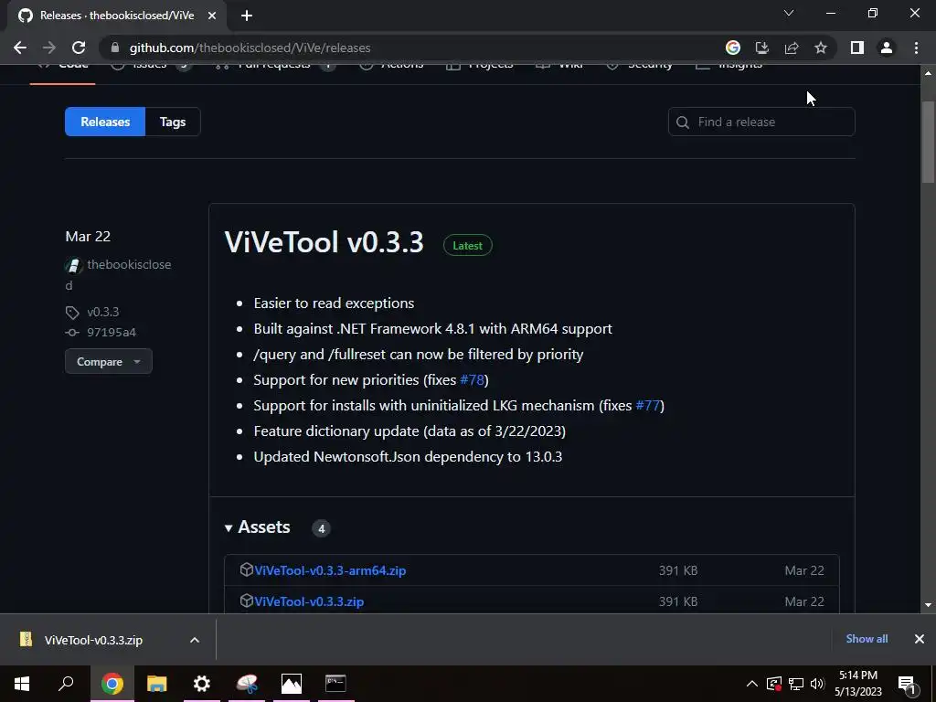This screenshot has height=702, width=936.
Task: Close the downloads bar
Action: pyautogui.click(x=920, y=639)
